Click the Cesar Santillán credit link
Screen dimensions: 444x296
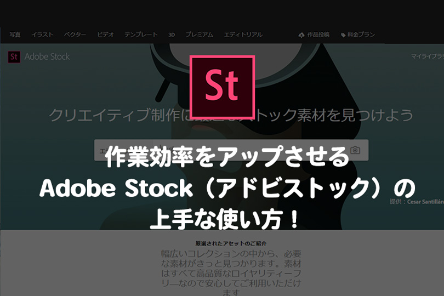tap(425, 202)
